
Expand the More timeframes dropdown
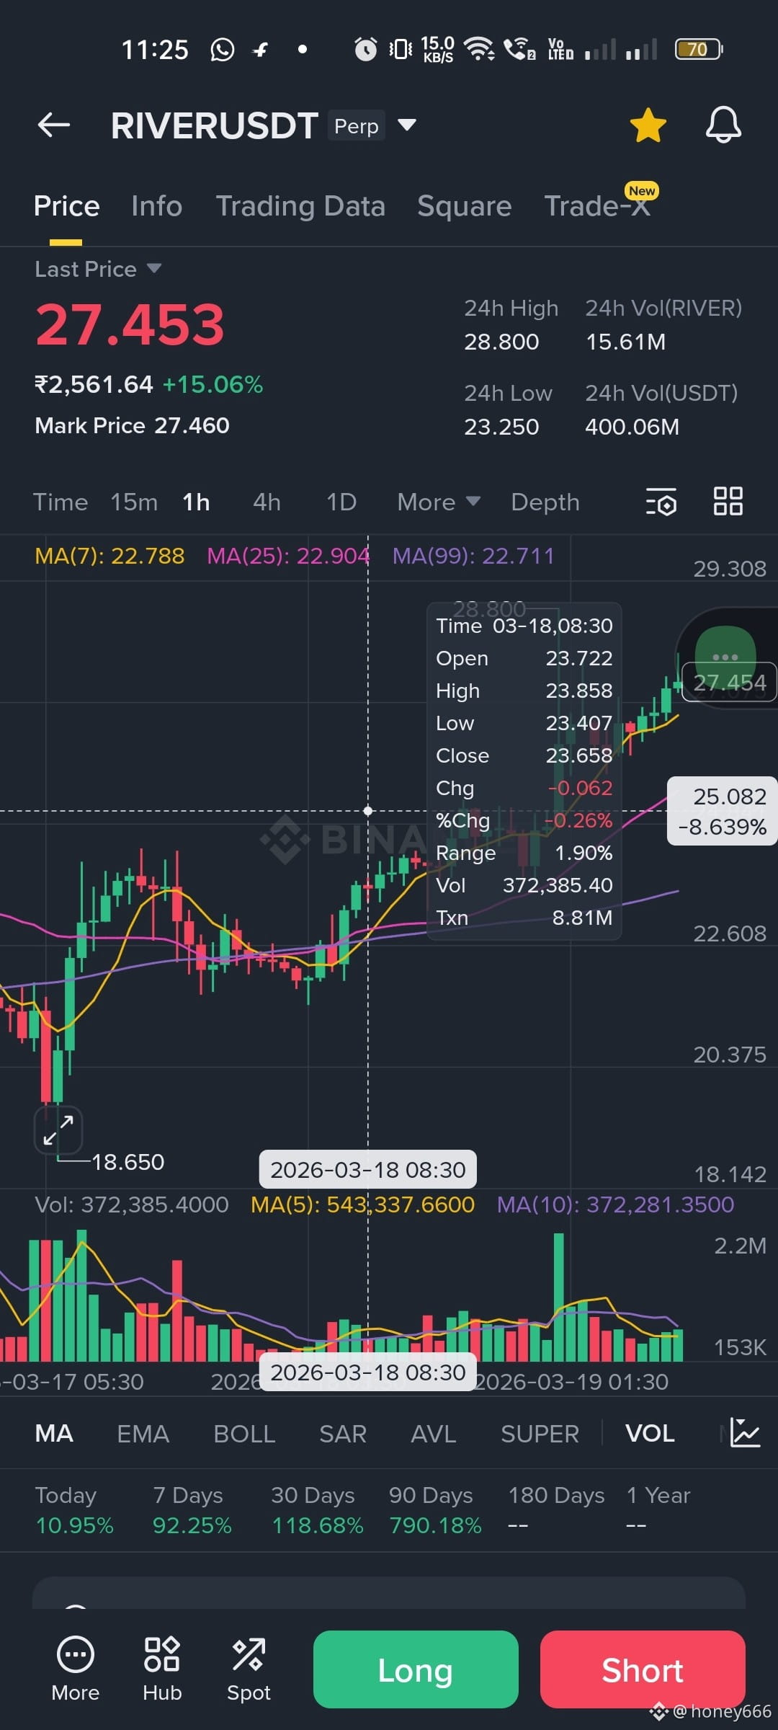tap(439, 502)
